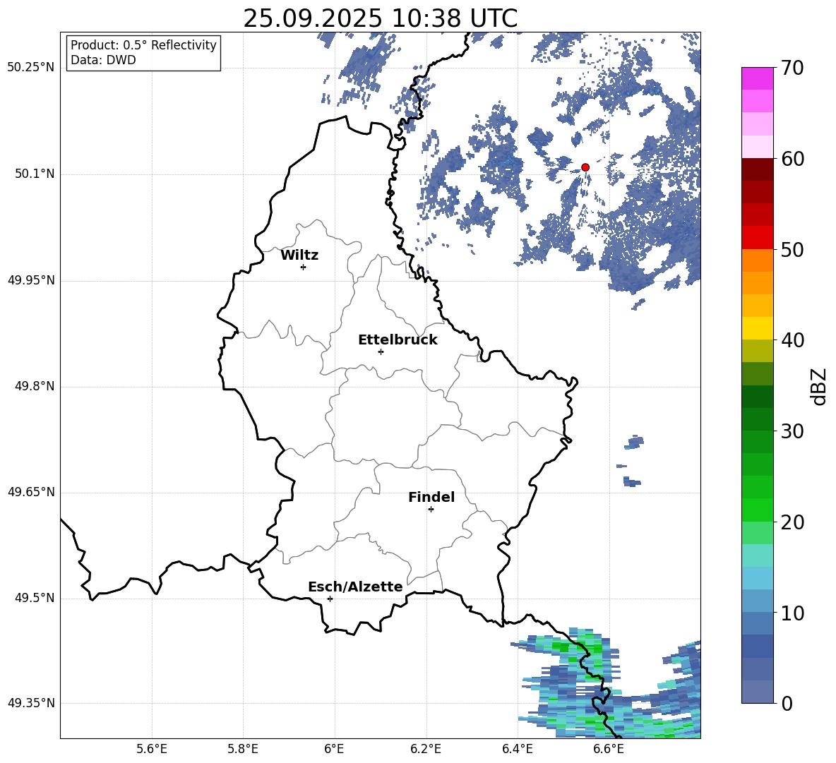Click the 10 tick on colorbar
836x763 pixels.
(792, 613)
